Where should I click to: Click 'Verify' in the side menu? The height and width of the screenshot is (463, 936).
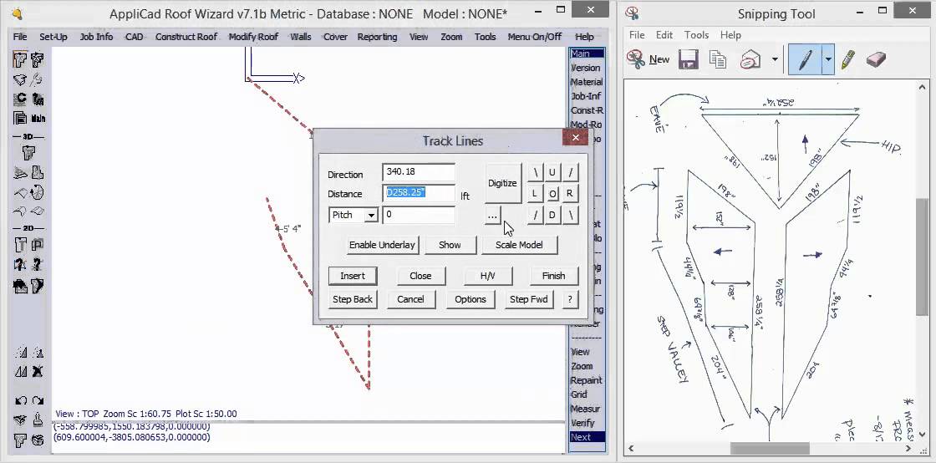pyautogui.click(x=582, y=423)
